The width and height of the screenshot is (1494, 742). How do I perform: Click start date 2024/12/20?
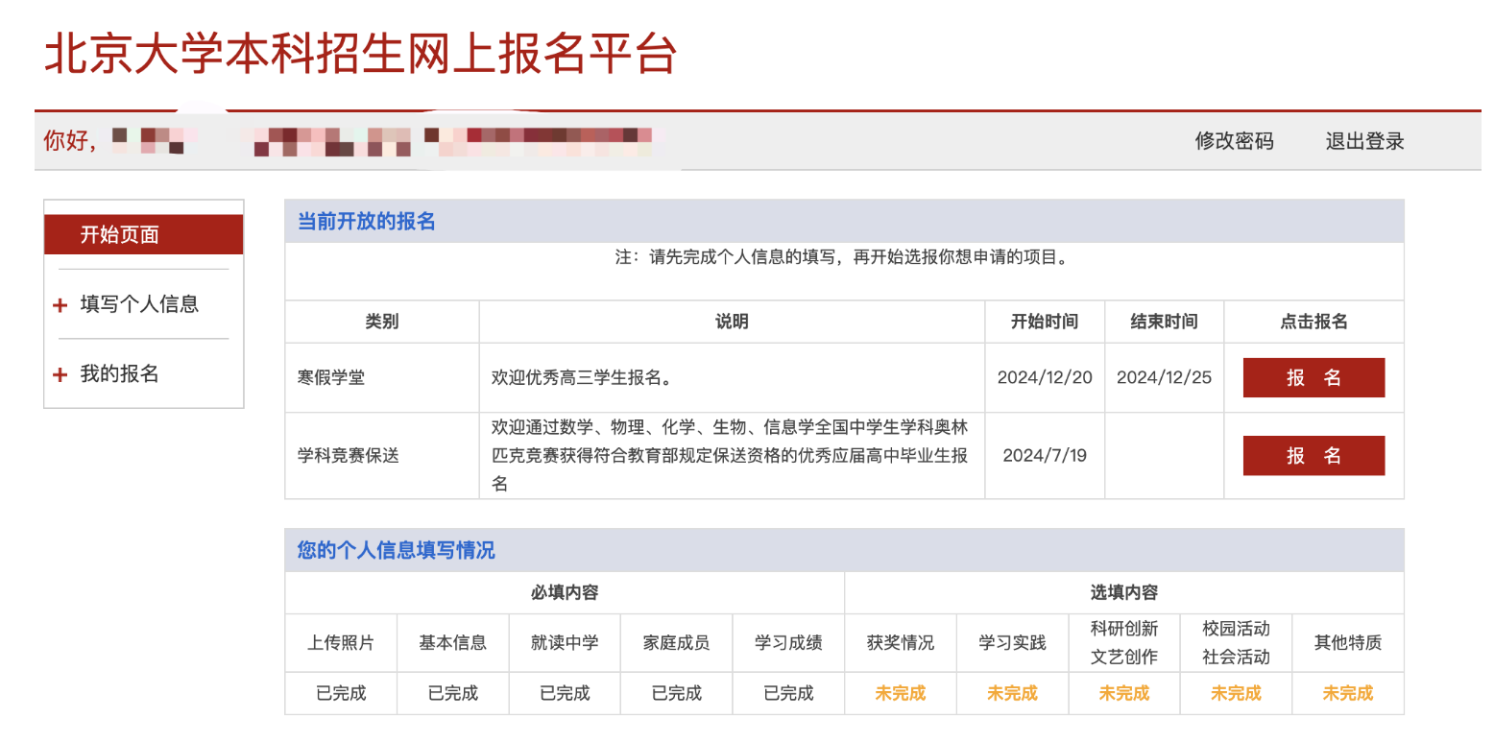click(x=1045, y=377)
